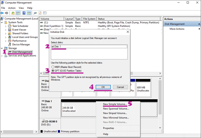Screen dimensions: 201x138
Task: Select Disk Management under Storage
Action: 22,52
